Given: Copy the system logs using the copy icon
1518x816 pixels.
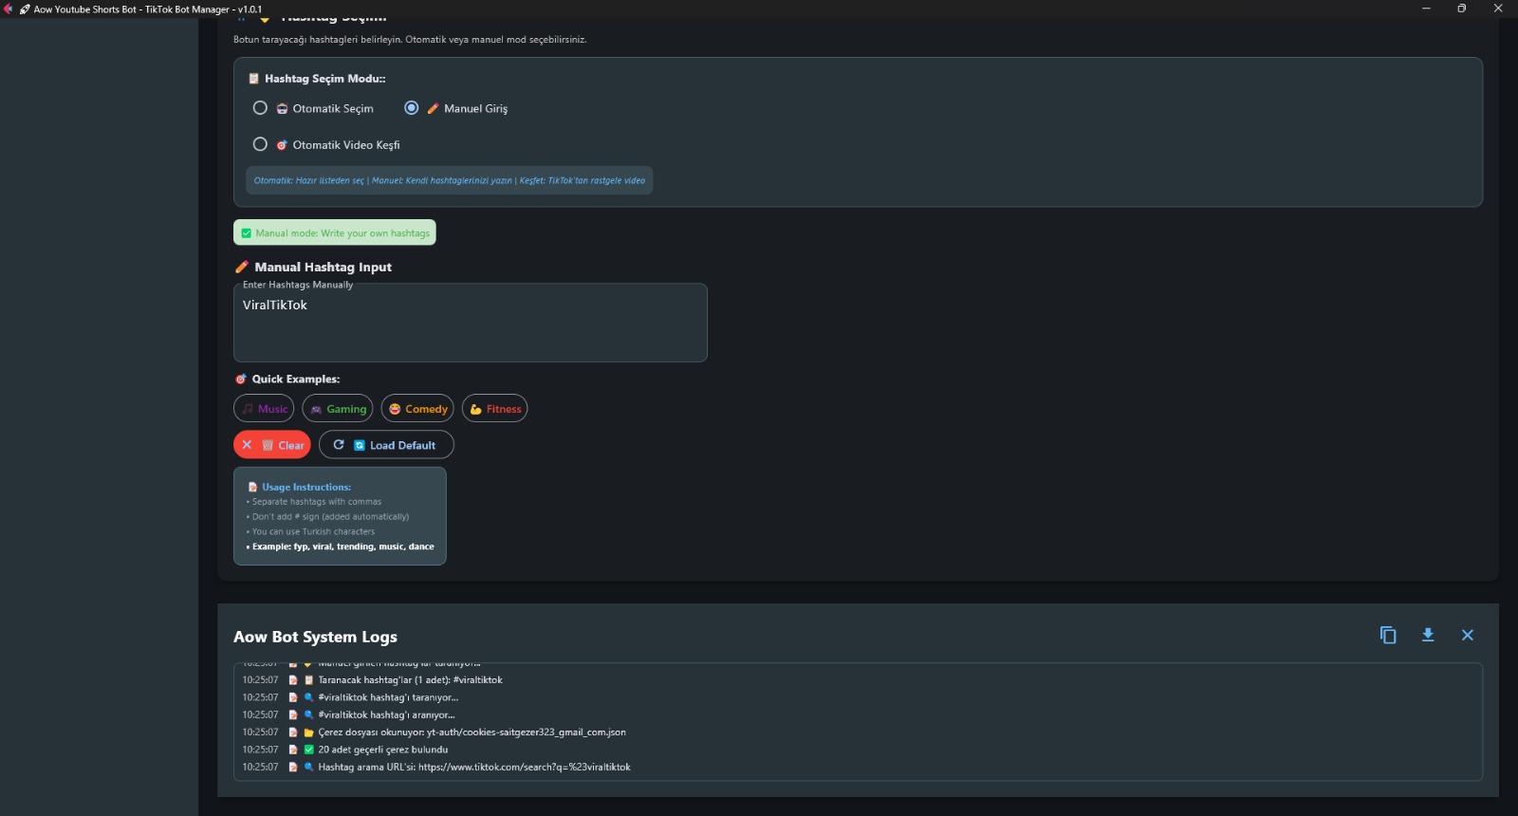Looking at the screenshot, I should pyautogui.click(x=1388, y=636).
